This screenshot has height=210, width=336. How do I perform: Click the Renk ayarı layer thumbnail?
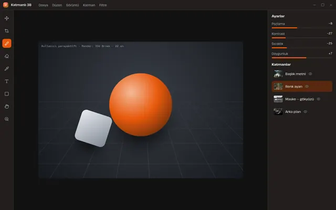[x=278, y=86]
